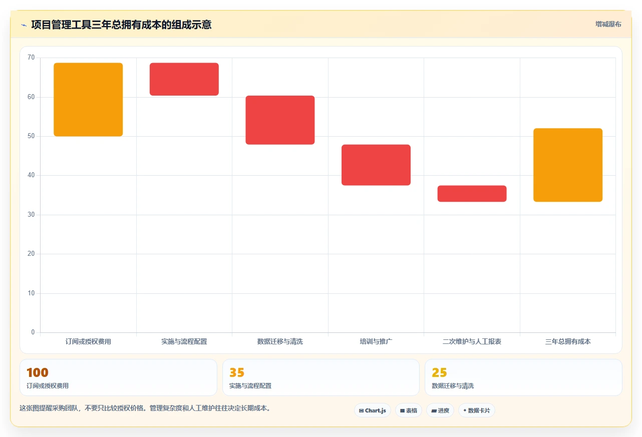
Task: Click the lightning icon beside the chart title
Action: click(24, 25)
